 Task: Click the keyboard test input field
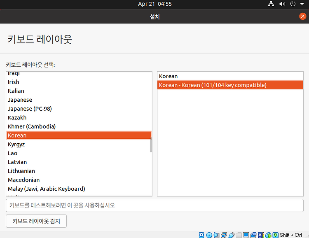pyautogui.click(x=154, y=205)
